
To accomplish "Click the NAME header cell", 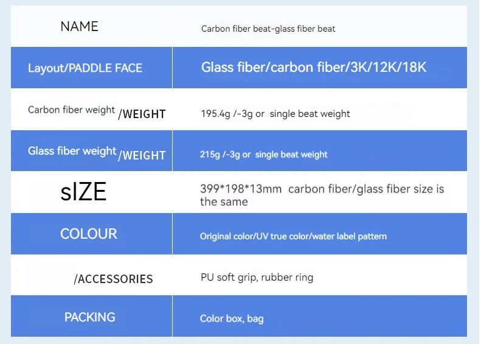I will [x=79, y=26].
